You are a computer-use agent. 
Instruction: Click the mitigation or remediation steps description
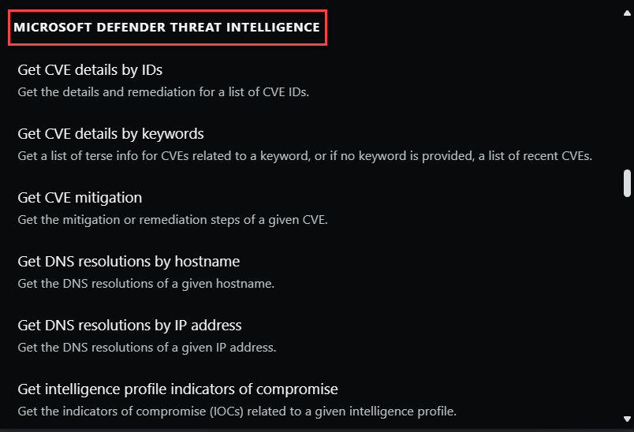click(x=172, y=220)
